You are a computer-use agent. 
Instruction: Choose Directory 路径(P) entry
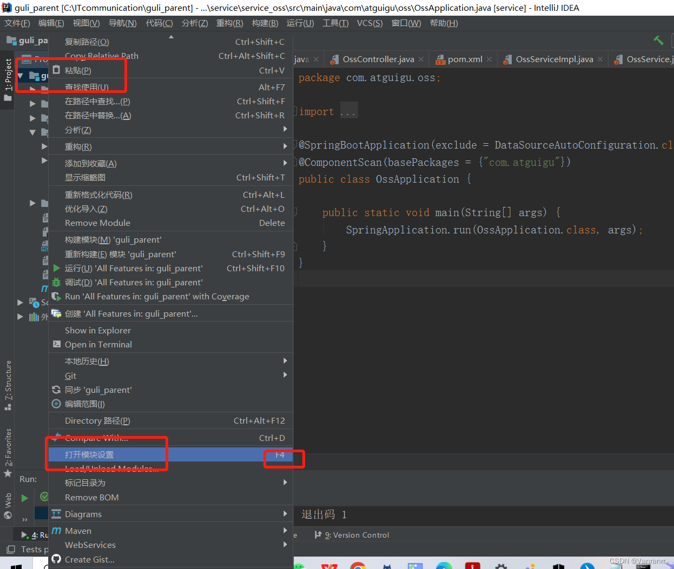click(x=170, y=420)
